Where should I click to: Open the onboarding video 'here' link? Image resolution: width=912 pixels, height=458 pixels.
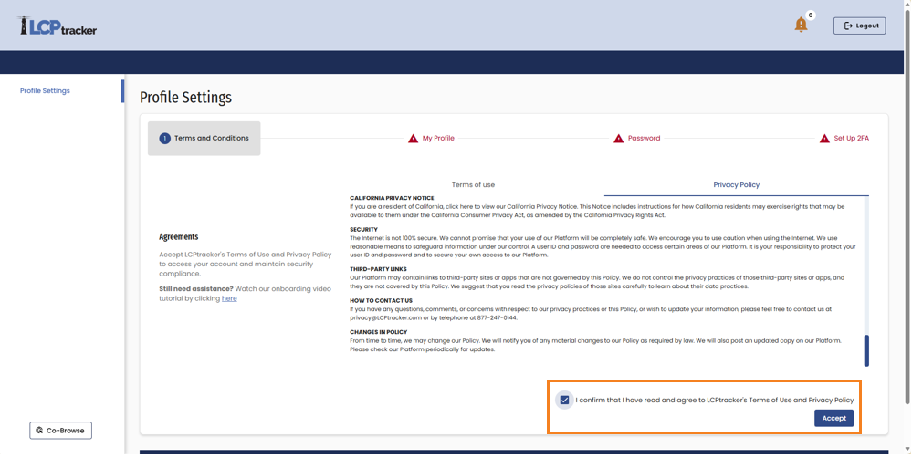click(229, 298)
